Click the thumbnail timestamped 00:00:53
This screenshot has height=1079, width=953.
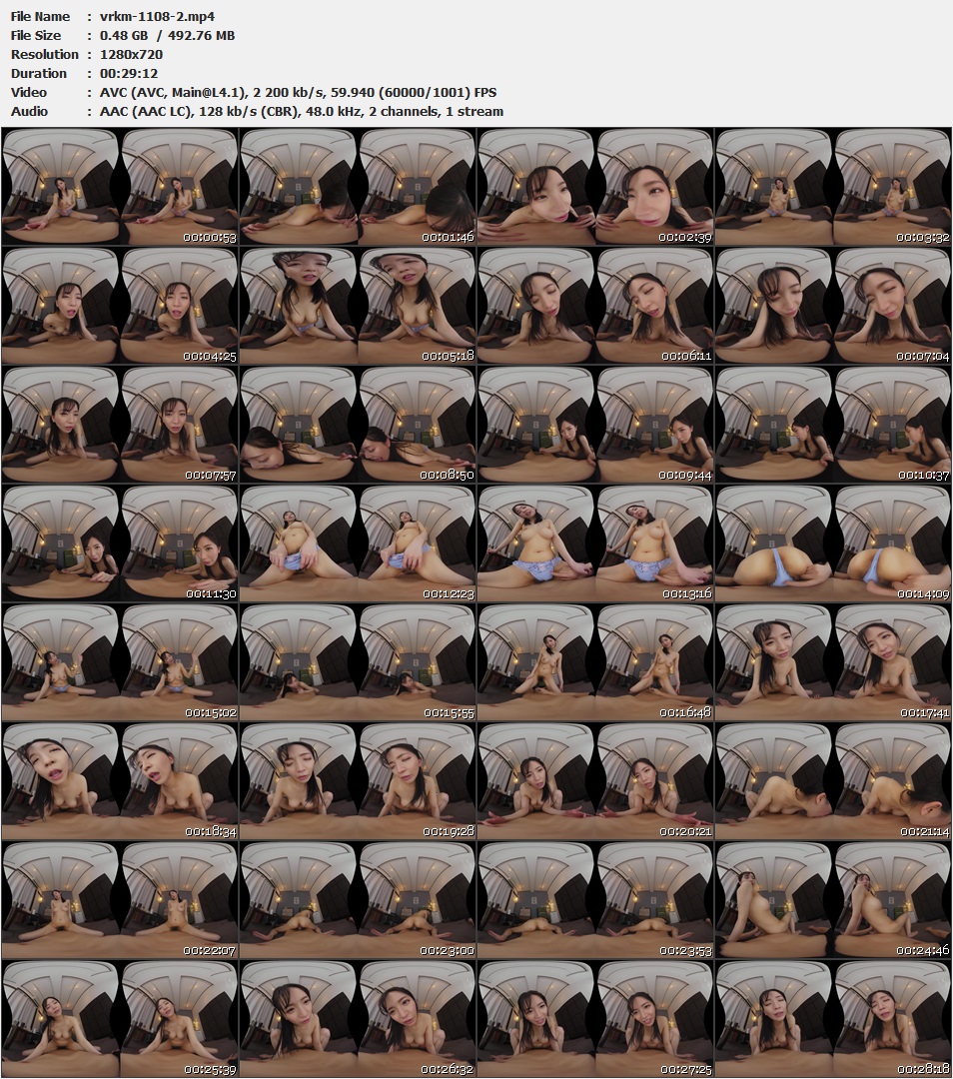[x=120, y=187]
